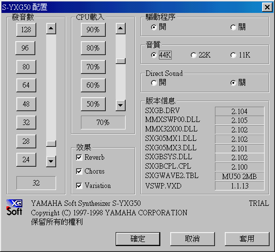Image resolution: width=275 pixels, height=252 pixels.
Task: Click CPU load scrollbar down arrow
Action: 121,105
